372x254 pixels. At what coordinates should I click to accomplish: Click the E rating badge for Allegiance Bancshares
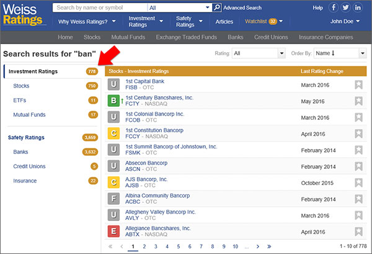click(113, 231)
